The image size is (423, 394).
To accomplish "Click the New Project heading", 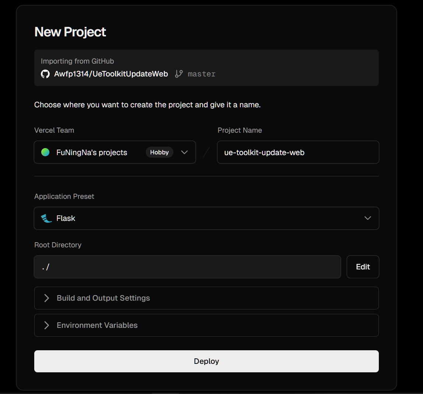I will pyautogui.click(x=70, y=32).
